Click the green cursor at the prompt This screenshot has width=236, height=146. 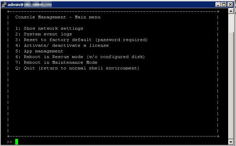17,142
